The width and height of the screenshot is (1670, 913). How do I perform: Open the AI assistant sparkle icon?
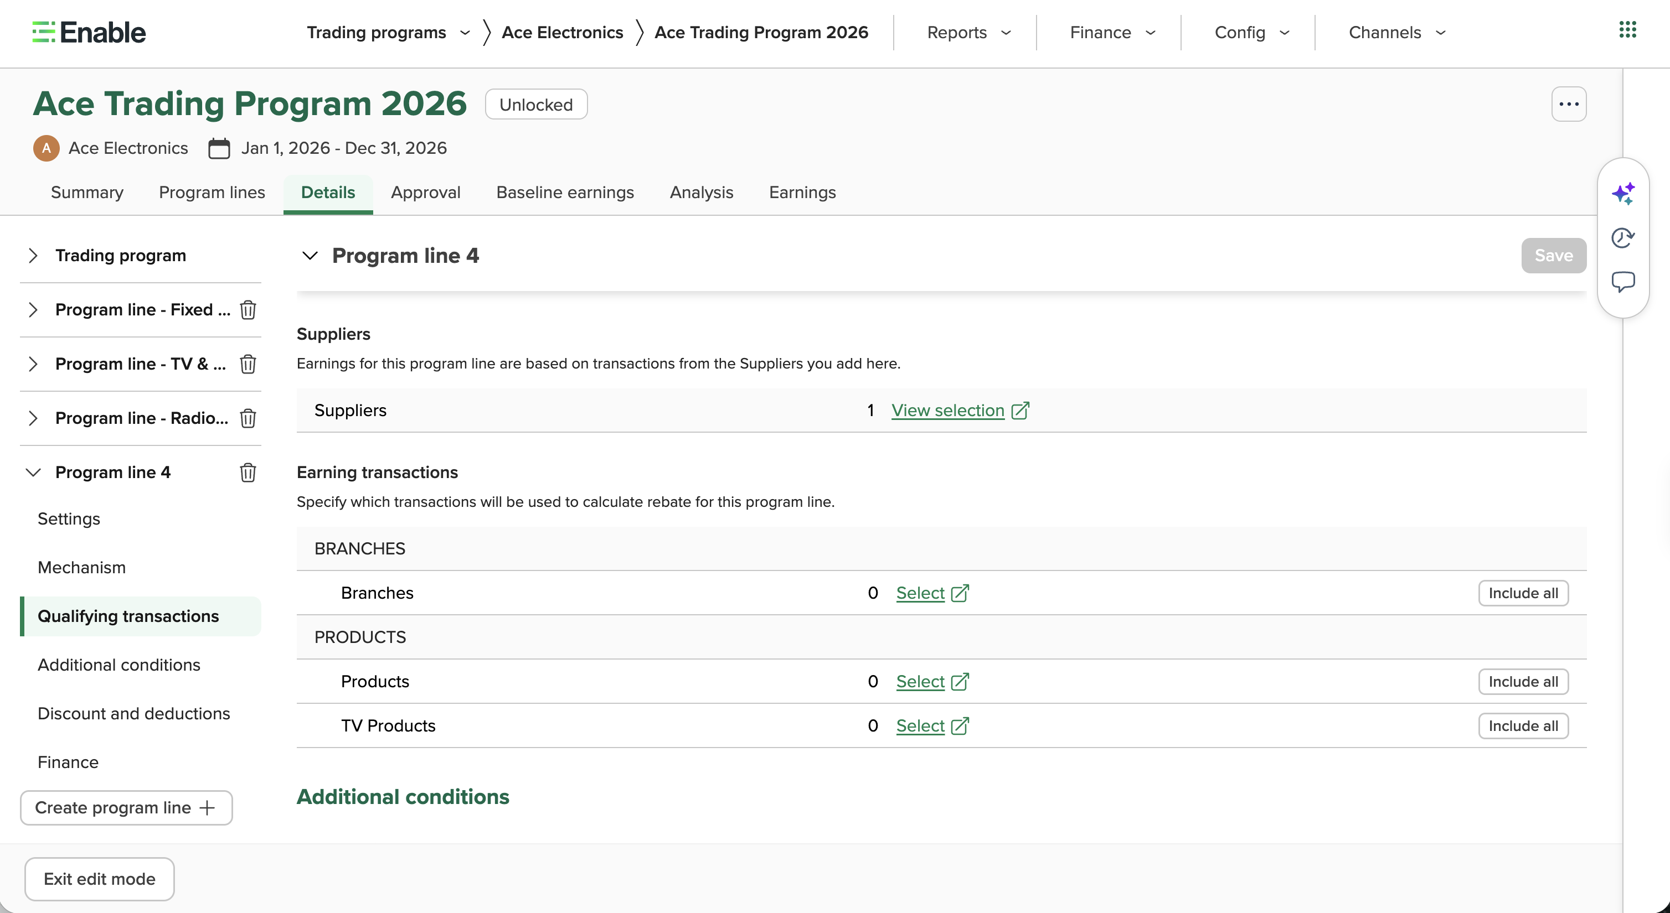click(x=1623, y=193)
